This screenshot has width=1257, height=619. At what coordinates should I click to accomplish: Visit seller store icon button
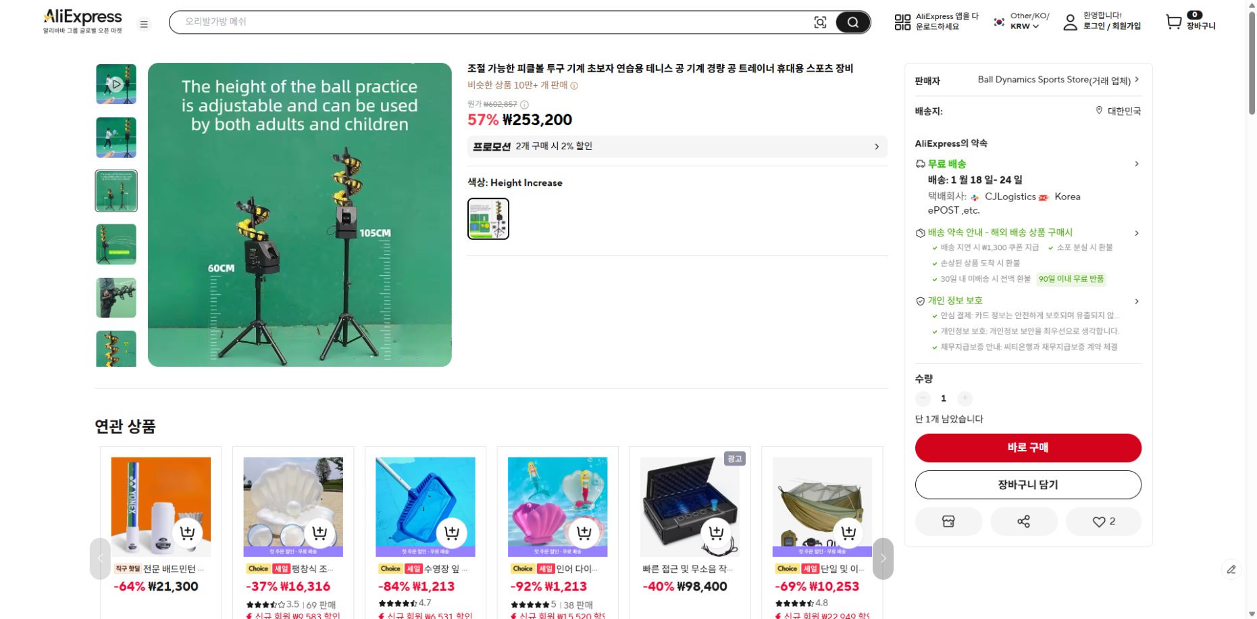click(x=948, y=521)
